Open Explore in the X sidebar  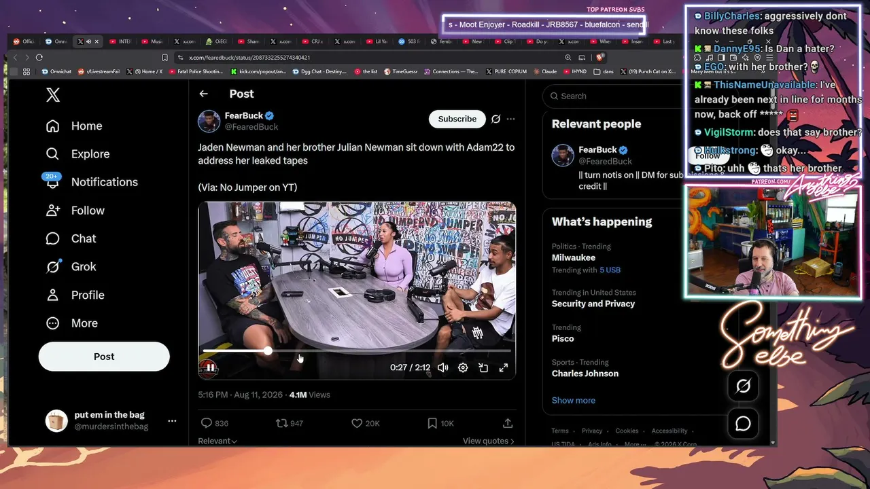77,154
